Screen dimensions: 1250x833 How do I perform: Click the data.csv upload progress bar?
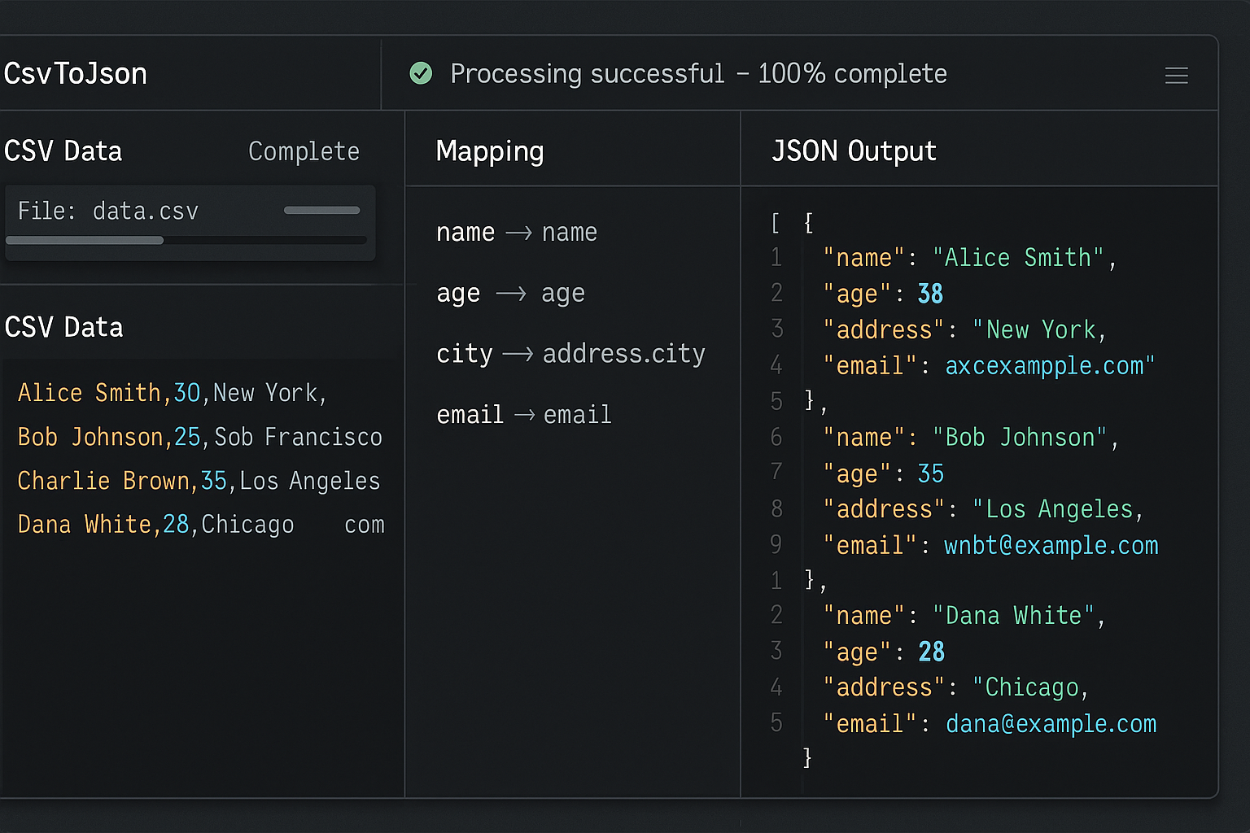tap(186, 240)
